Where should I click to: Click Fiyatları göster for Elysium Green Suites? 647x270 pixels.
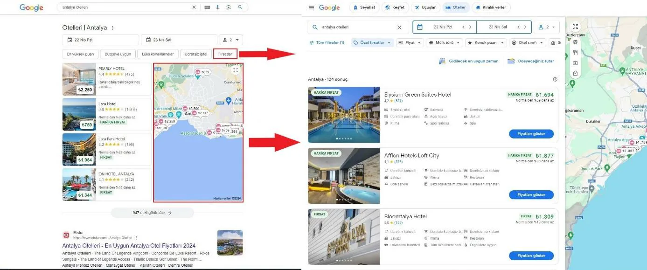pos(531,134)
